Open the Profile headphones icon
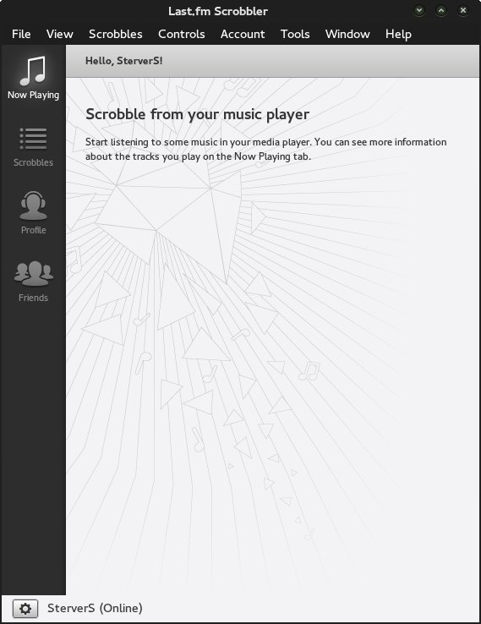Screen dimensions: 481x624 click(34, 205)
